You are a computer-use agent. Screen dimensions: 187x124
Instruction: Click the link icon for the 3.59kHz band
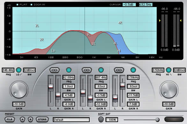[x=119, y=70]
